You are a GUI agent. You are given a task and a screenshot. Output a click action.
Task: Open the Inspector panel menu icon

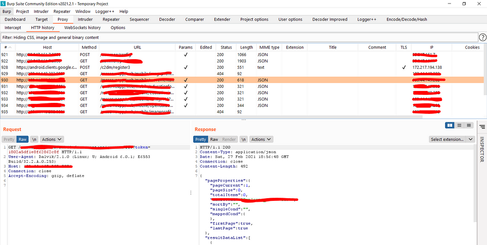(482, 127)
